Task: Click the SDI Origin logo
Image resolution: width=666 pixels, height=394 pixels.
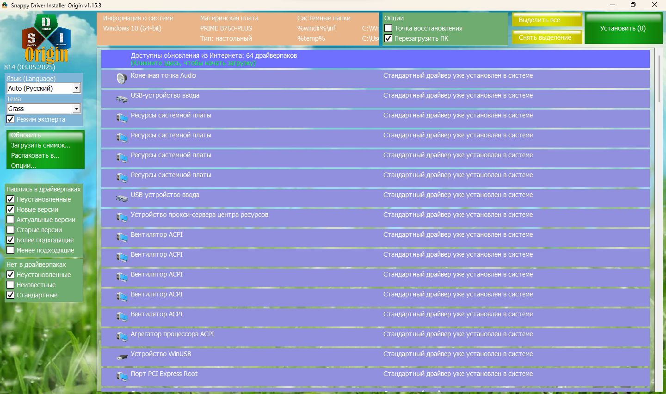Action: [46, 38]
